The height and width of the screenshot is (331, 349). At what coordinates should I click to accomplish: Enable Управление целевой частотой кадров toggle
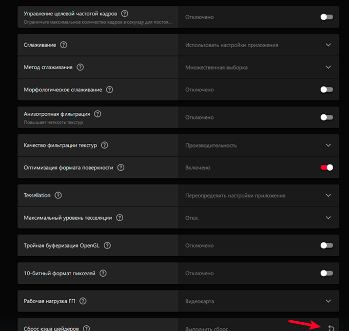[x=326, y=17]
